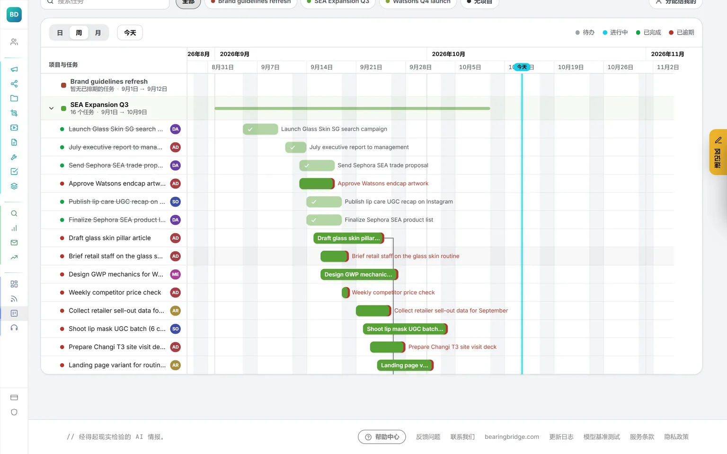Click the BD workspace logo

14,15
